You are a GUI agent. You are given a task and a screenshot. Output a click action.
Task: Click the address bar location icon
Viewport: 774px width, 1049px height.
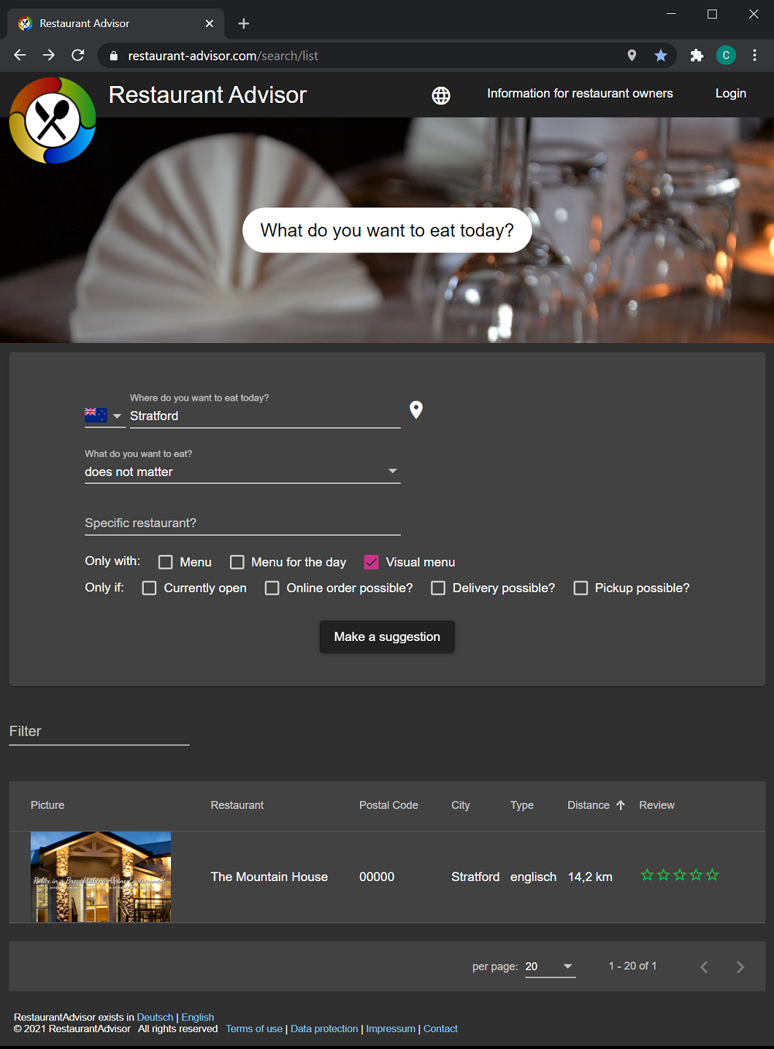point(632,56)
